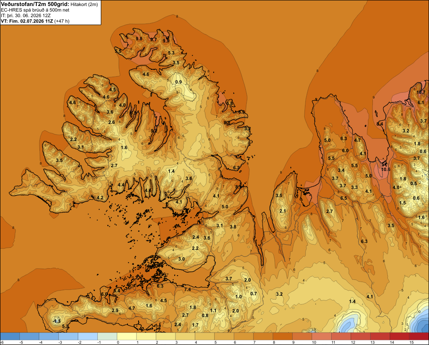Click the 'Hitakort (2m)' label
This screenshot has width=429, height=345.
click(84, 4)
